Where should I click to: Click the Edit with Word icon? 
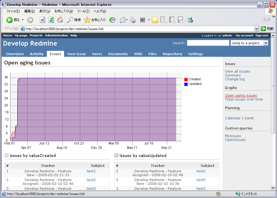tap(143, 20)
